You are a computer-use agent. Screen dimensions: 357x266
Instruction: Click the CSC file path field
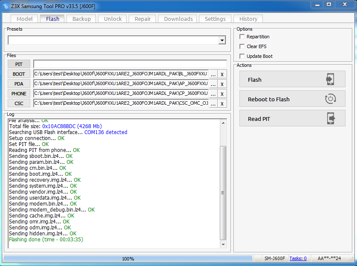(121, 103)
